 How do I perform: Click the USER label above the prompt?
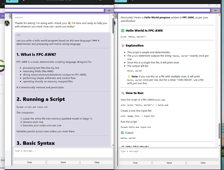click(x=18, y=35)
